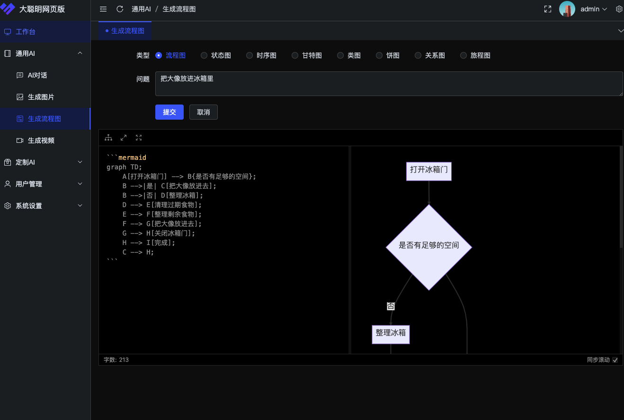The height and width of the screenshot is (420, 624).
Task: Click the 否 edge label
Action: click(391, 306)
